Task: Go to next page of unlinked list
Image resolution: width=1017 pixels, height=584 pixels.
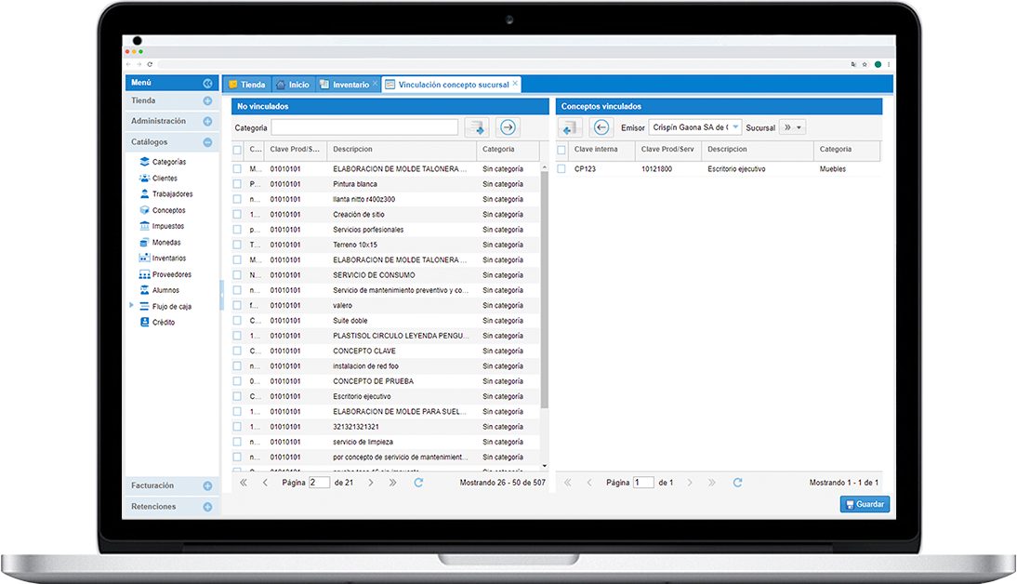Action: click(x=368, y=483)
